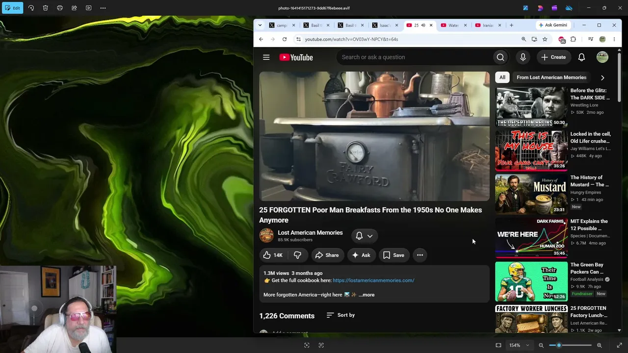Open 'Before the Glitz' video thumbnail

(x=531, y=107)
